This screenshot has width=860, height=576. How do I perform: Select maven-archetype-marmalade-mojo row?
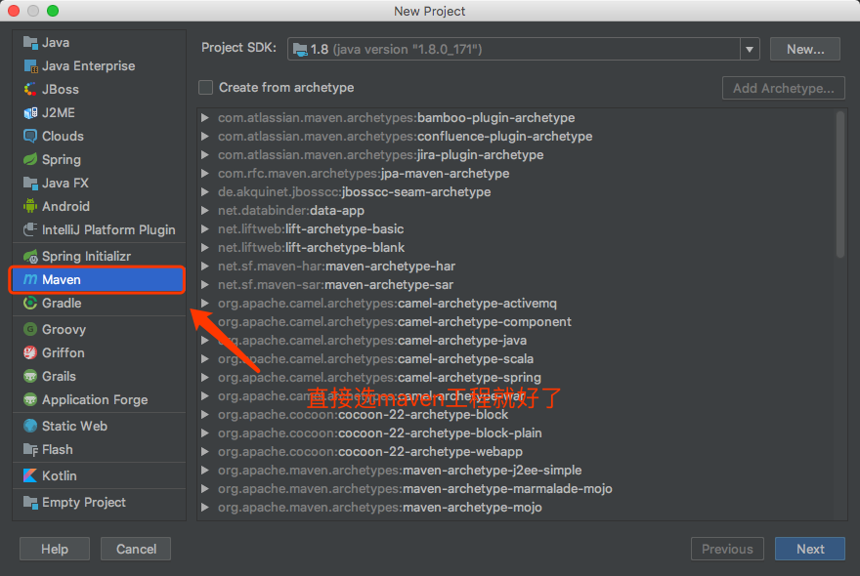pyautogui.click(x=518, y=489)
